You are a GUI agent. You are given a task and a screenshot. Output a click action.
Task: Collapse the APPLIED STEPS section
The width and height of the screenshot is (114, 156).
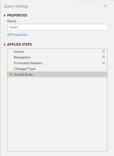coord(4,45)
